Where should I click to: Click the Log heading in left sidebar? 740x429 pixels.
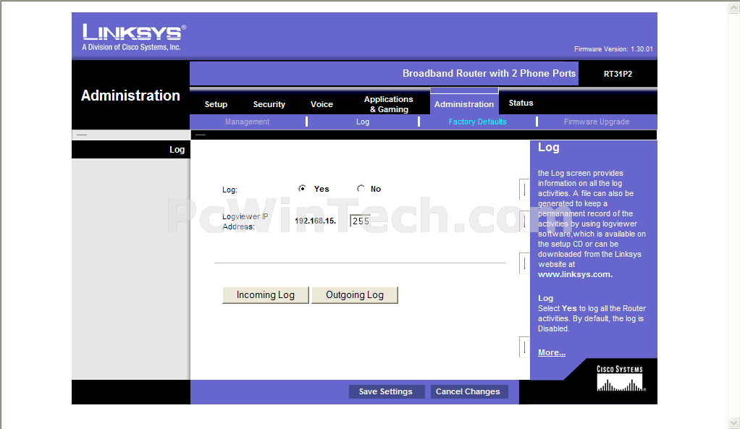pos(177,150)
